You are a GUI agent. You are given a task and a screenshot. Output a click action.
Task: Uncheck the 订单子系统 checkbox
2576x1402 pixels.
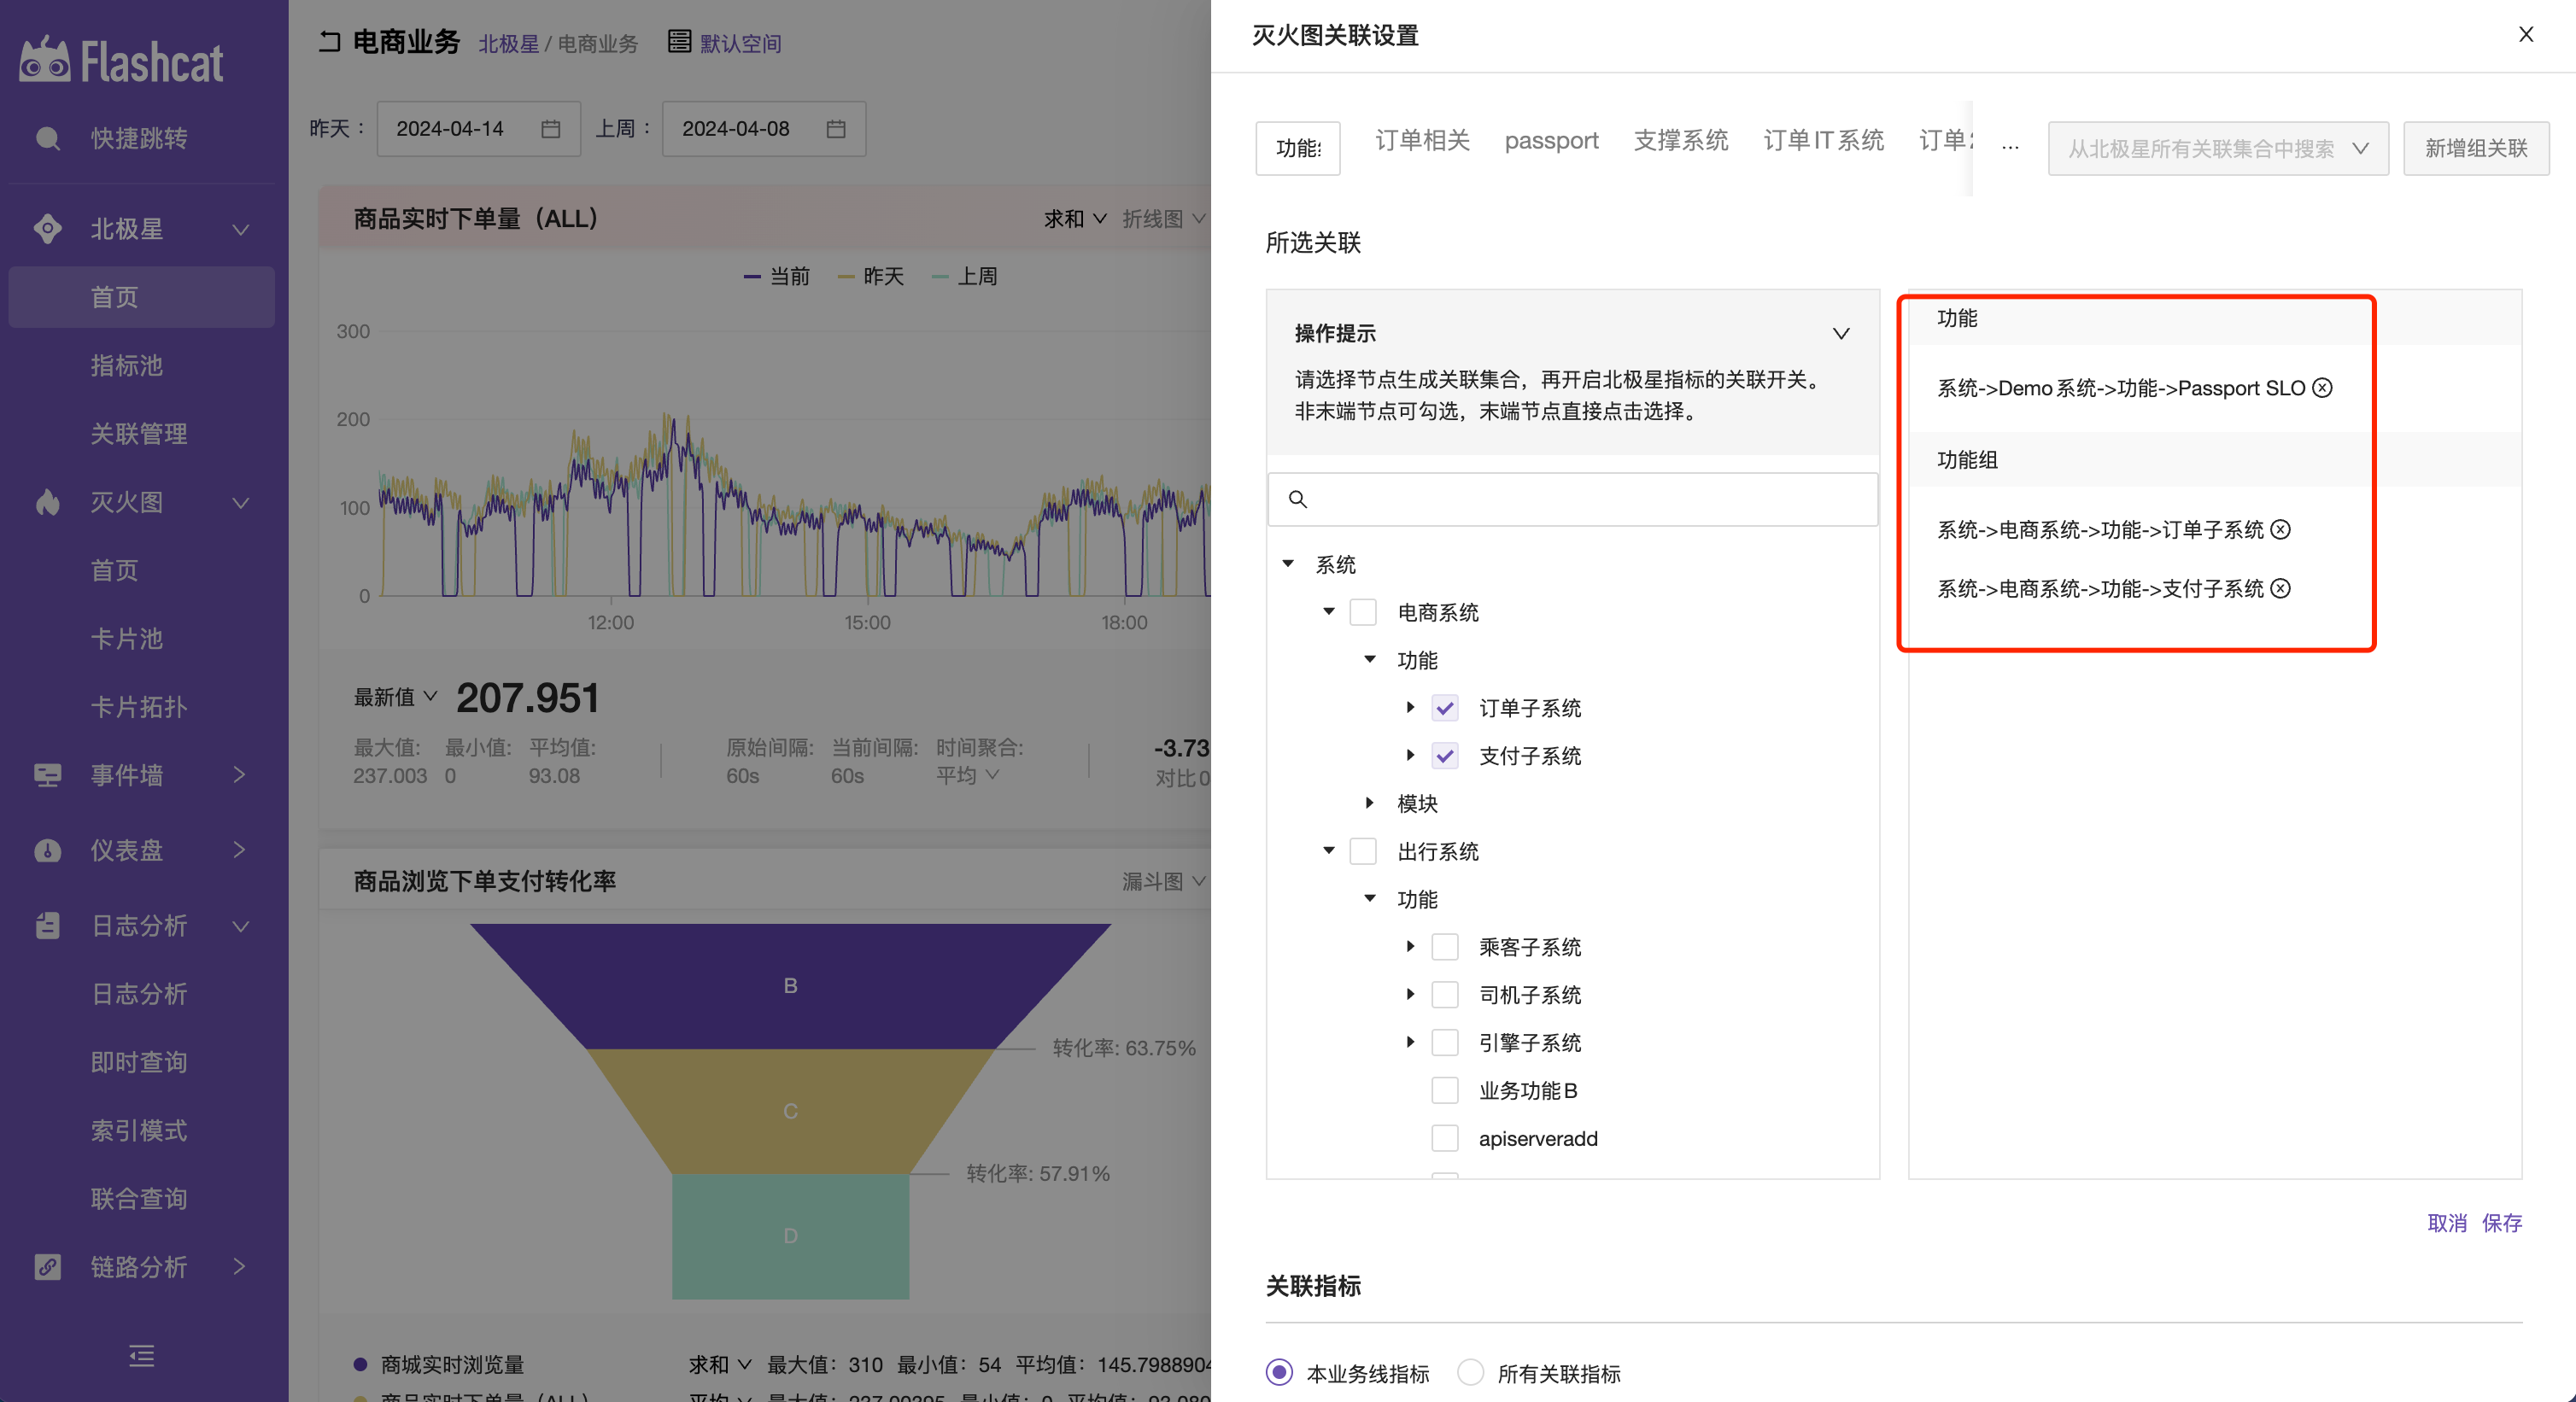[x=1444, y=708]
